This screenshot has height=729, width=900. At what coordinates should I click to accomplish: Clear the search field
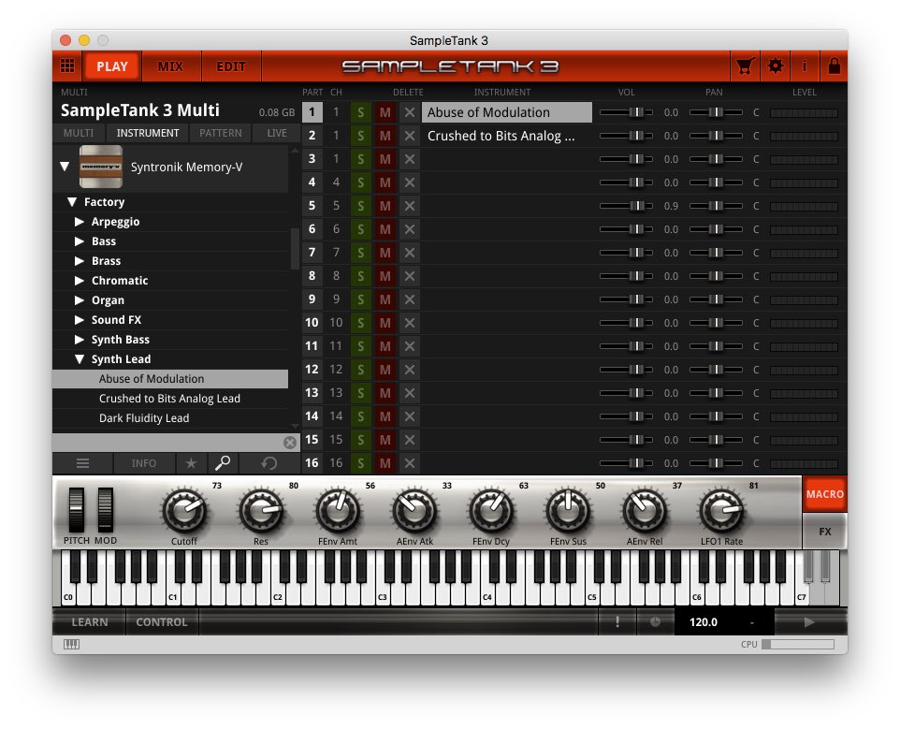tap(290, 443)
